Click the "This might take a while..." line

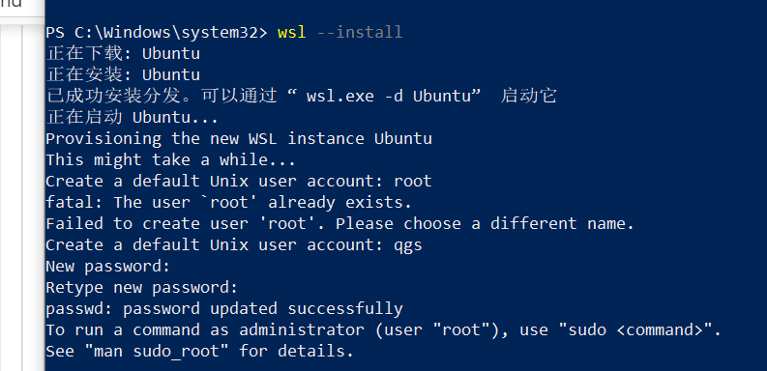click(171, 159)
